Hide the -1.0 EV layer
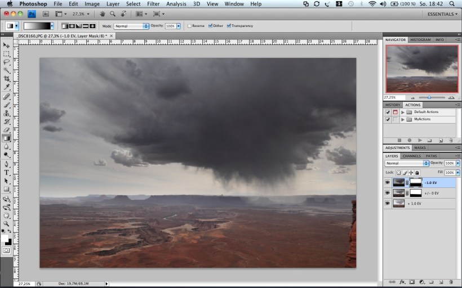462x288 pixels. (x=388, y=183)
